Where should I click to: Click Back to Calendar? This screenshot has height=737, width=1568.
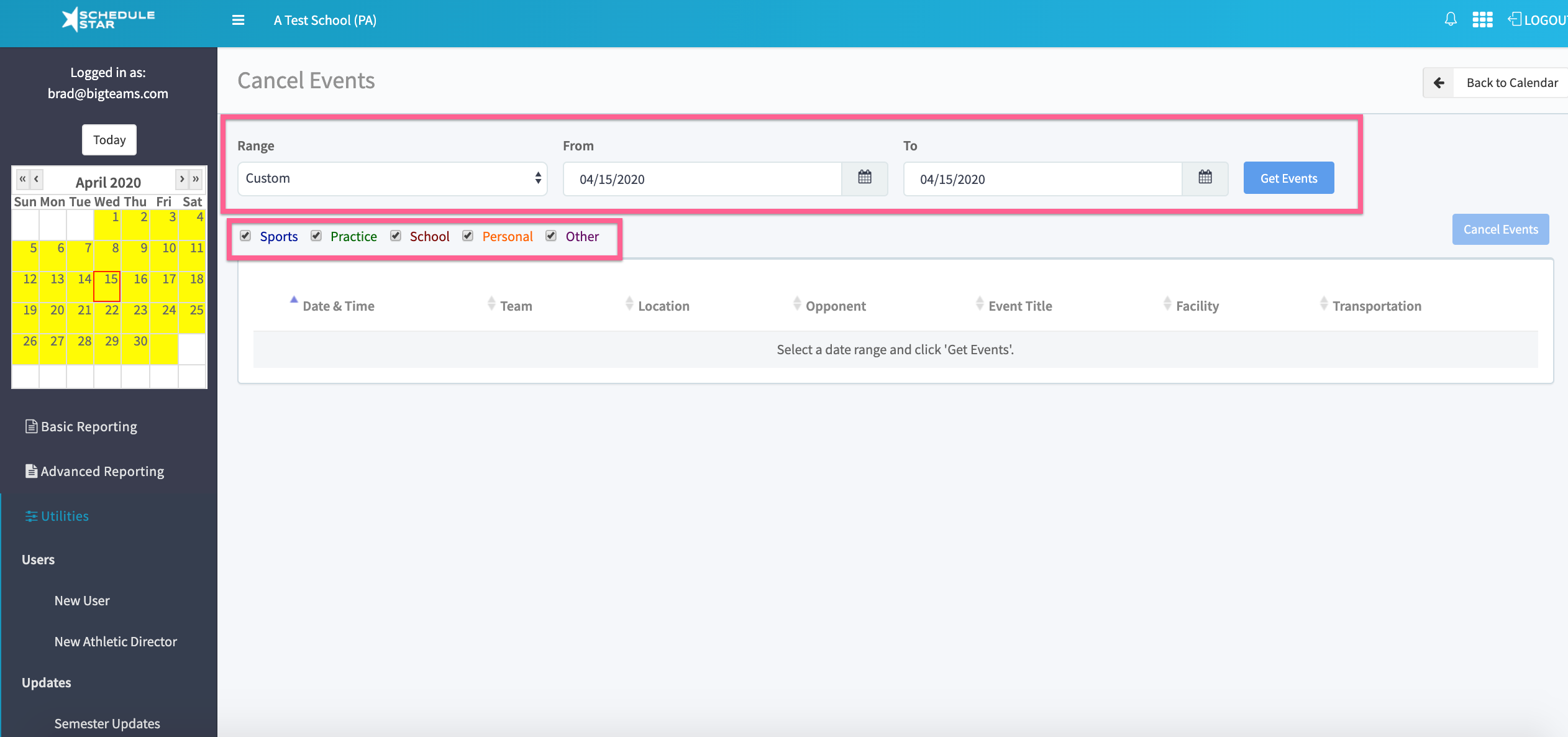click(x=1511, y=81)
